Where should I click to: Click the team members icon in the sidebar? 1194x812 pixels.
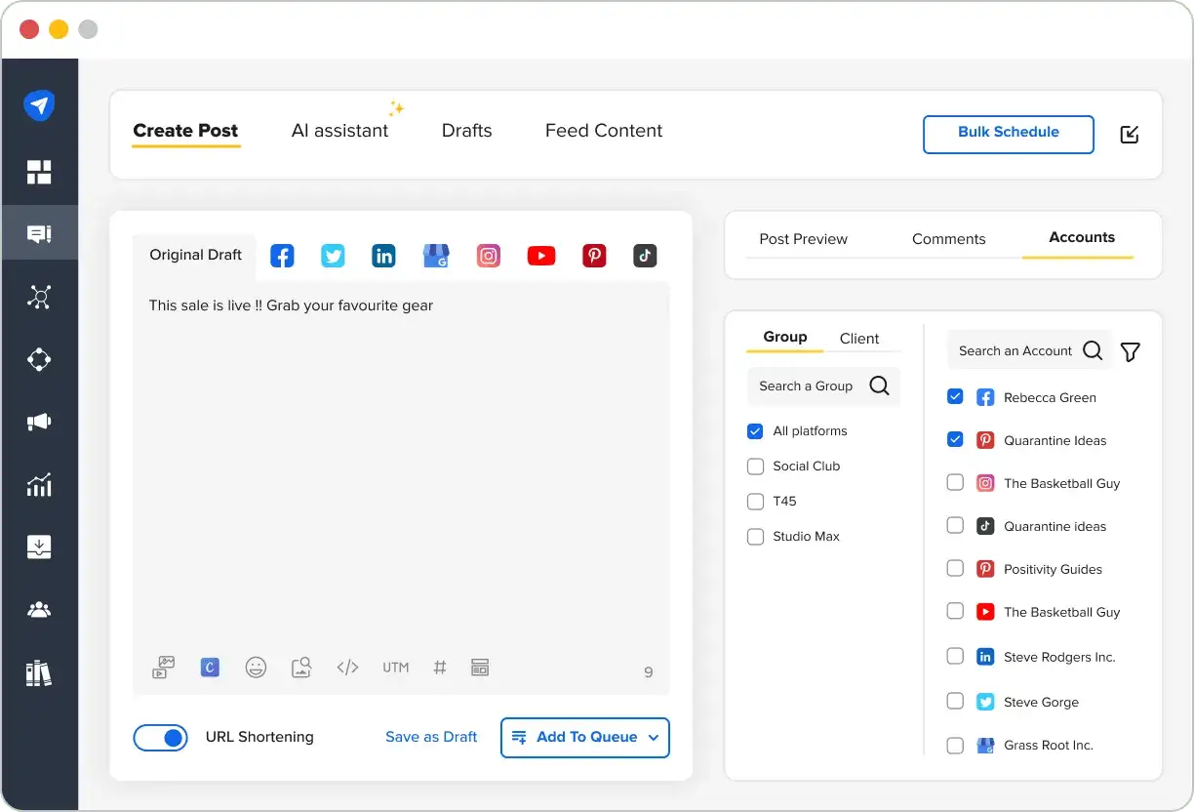[x=39, y=610]
